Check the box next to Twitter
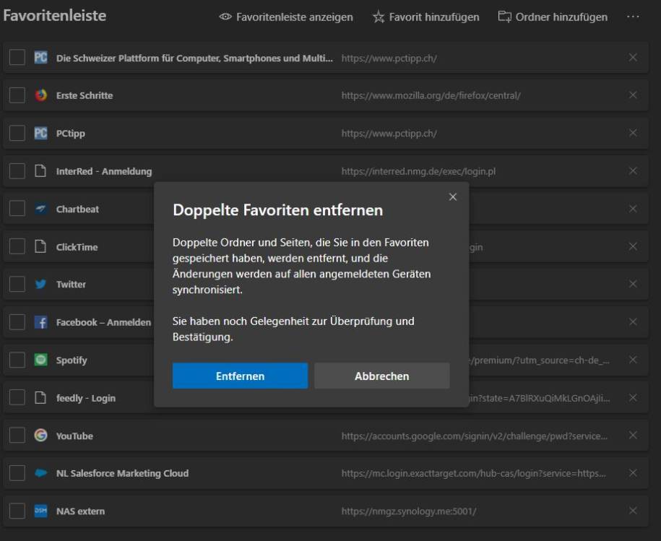This screenshot has width=661, height=541. (16, 284)
